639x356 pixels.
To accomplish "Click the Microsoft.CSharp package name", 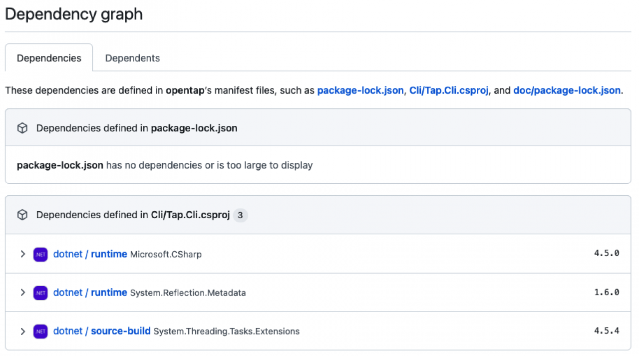I will click(166, 254).
